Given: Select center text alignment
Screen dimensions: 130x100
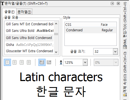Looking at the screenshot, I should 15,62.
